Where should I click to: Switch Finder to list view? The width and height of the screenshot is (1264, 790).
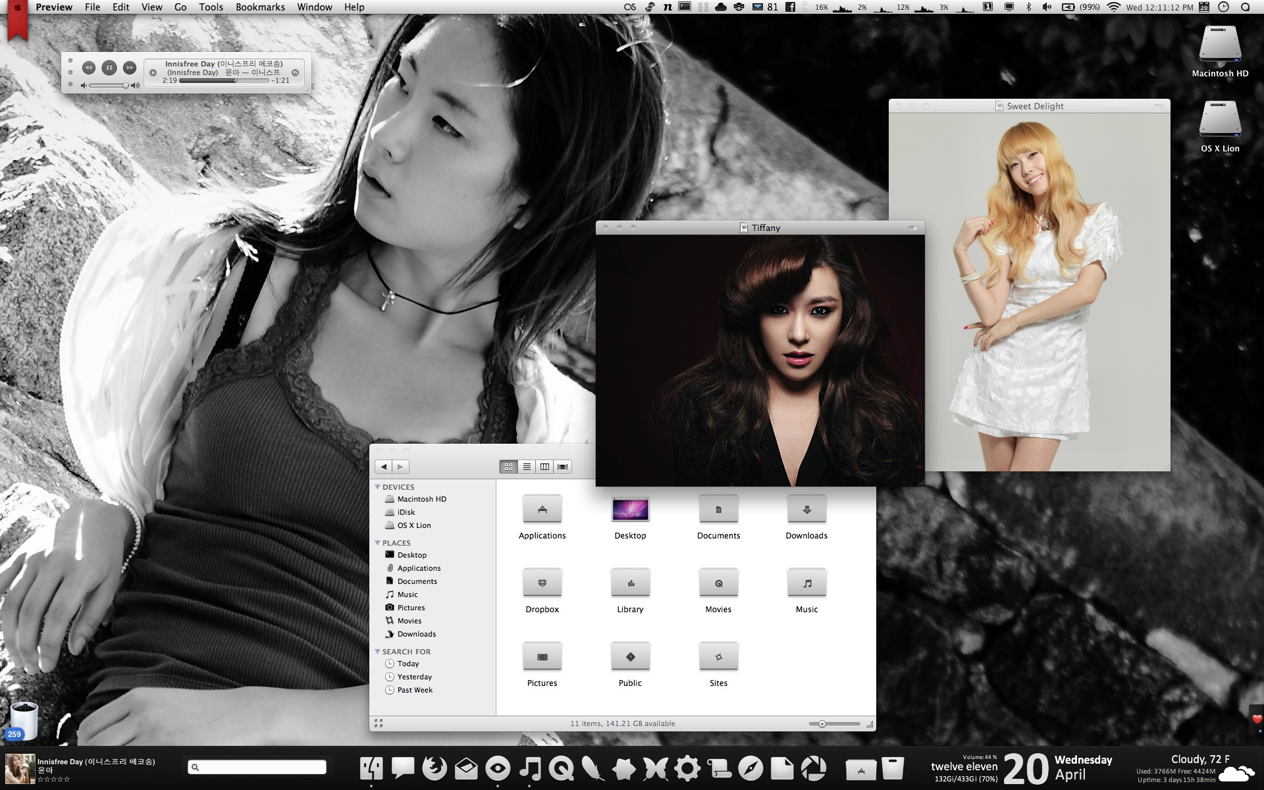point(527,467)
